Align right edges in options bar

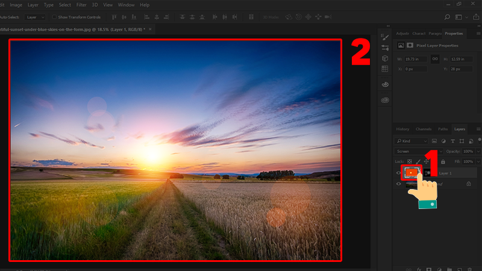(166, 17)
